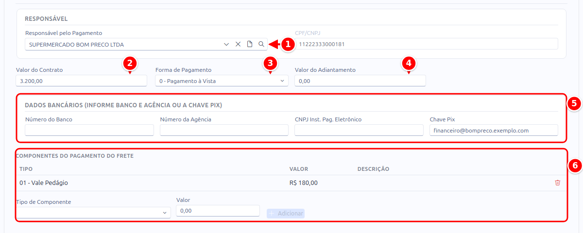Expand the Responsável pelo Pagamento dropdown arrow

[226, 44]
